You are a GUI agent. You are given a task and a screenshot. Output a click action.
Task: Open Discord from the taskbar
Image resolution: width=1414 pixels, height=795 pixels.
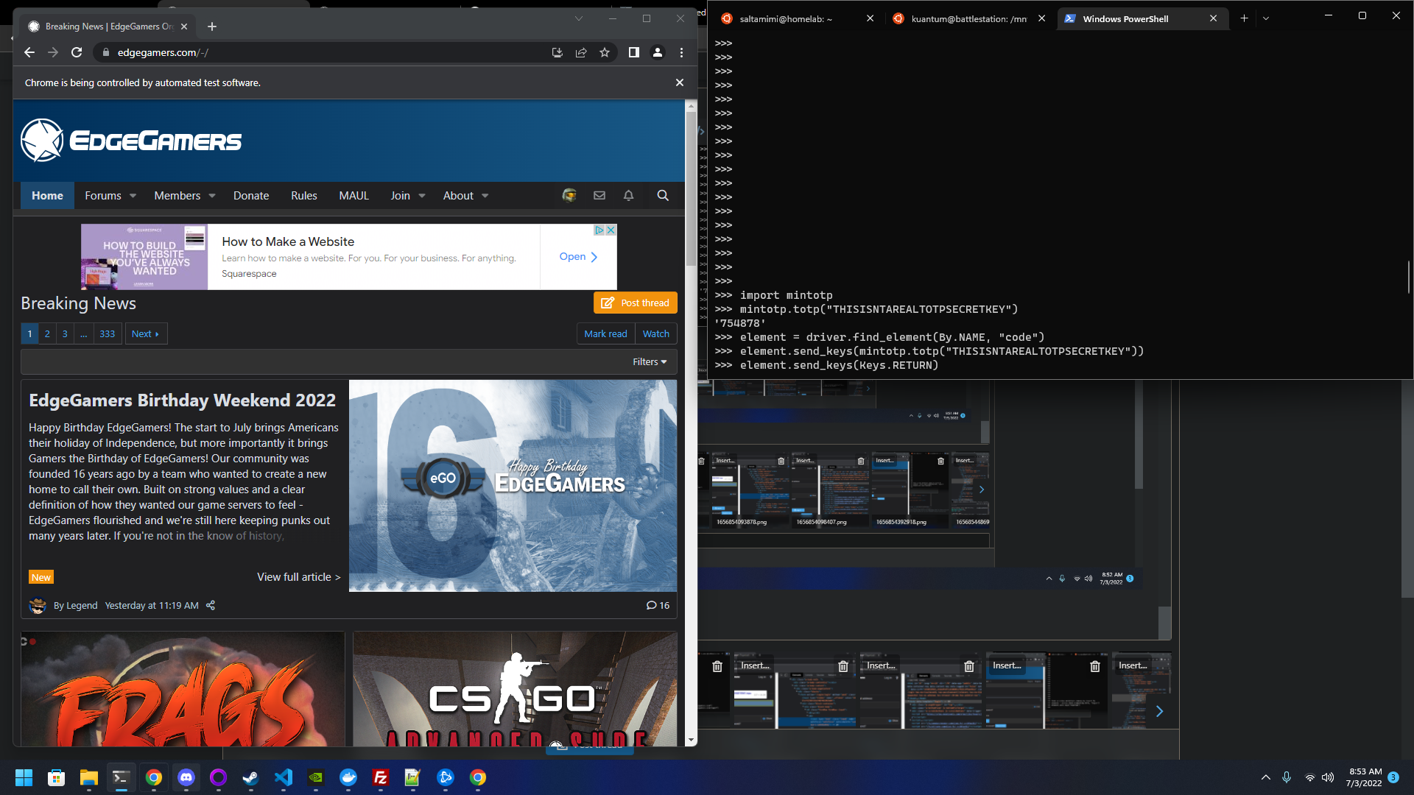pos(186,777)
